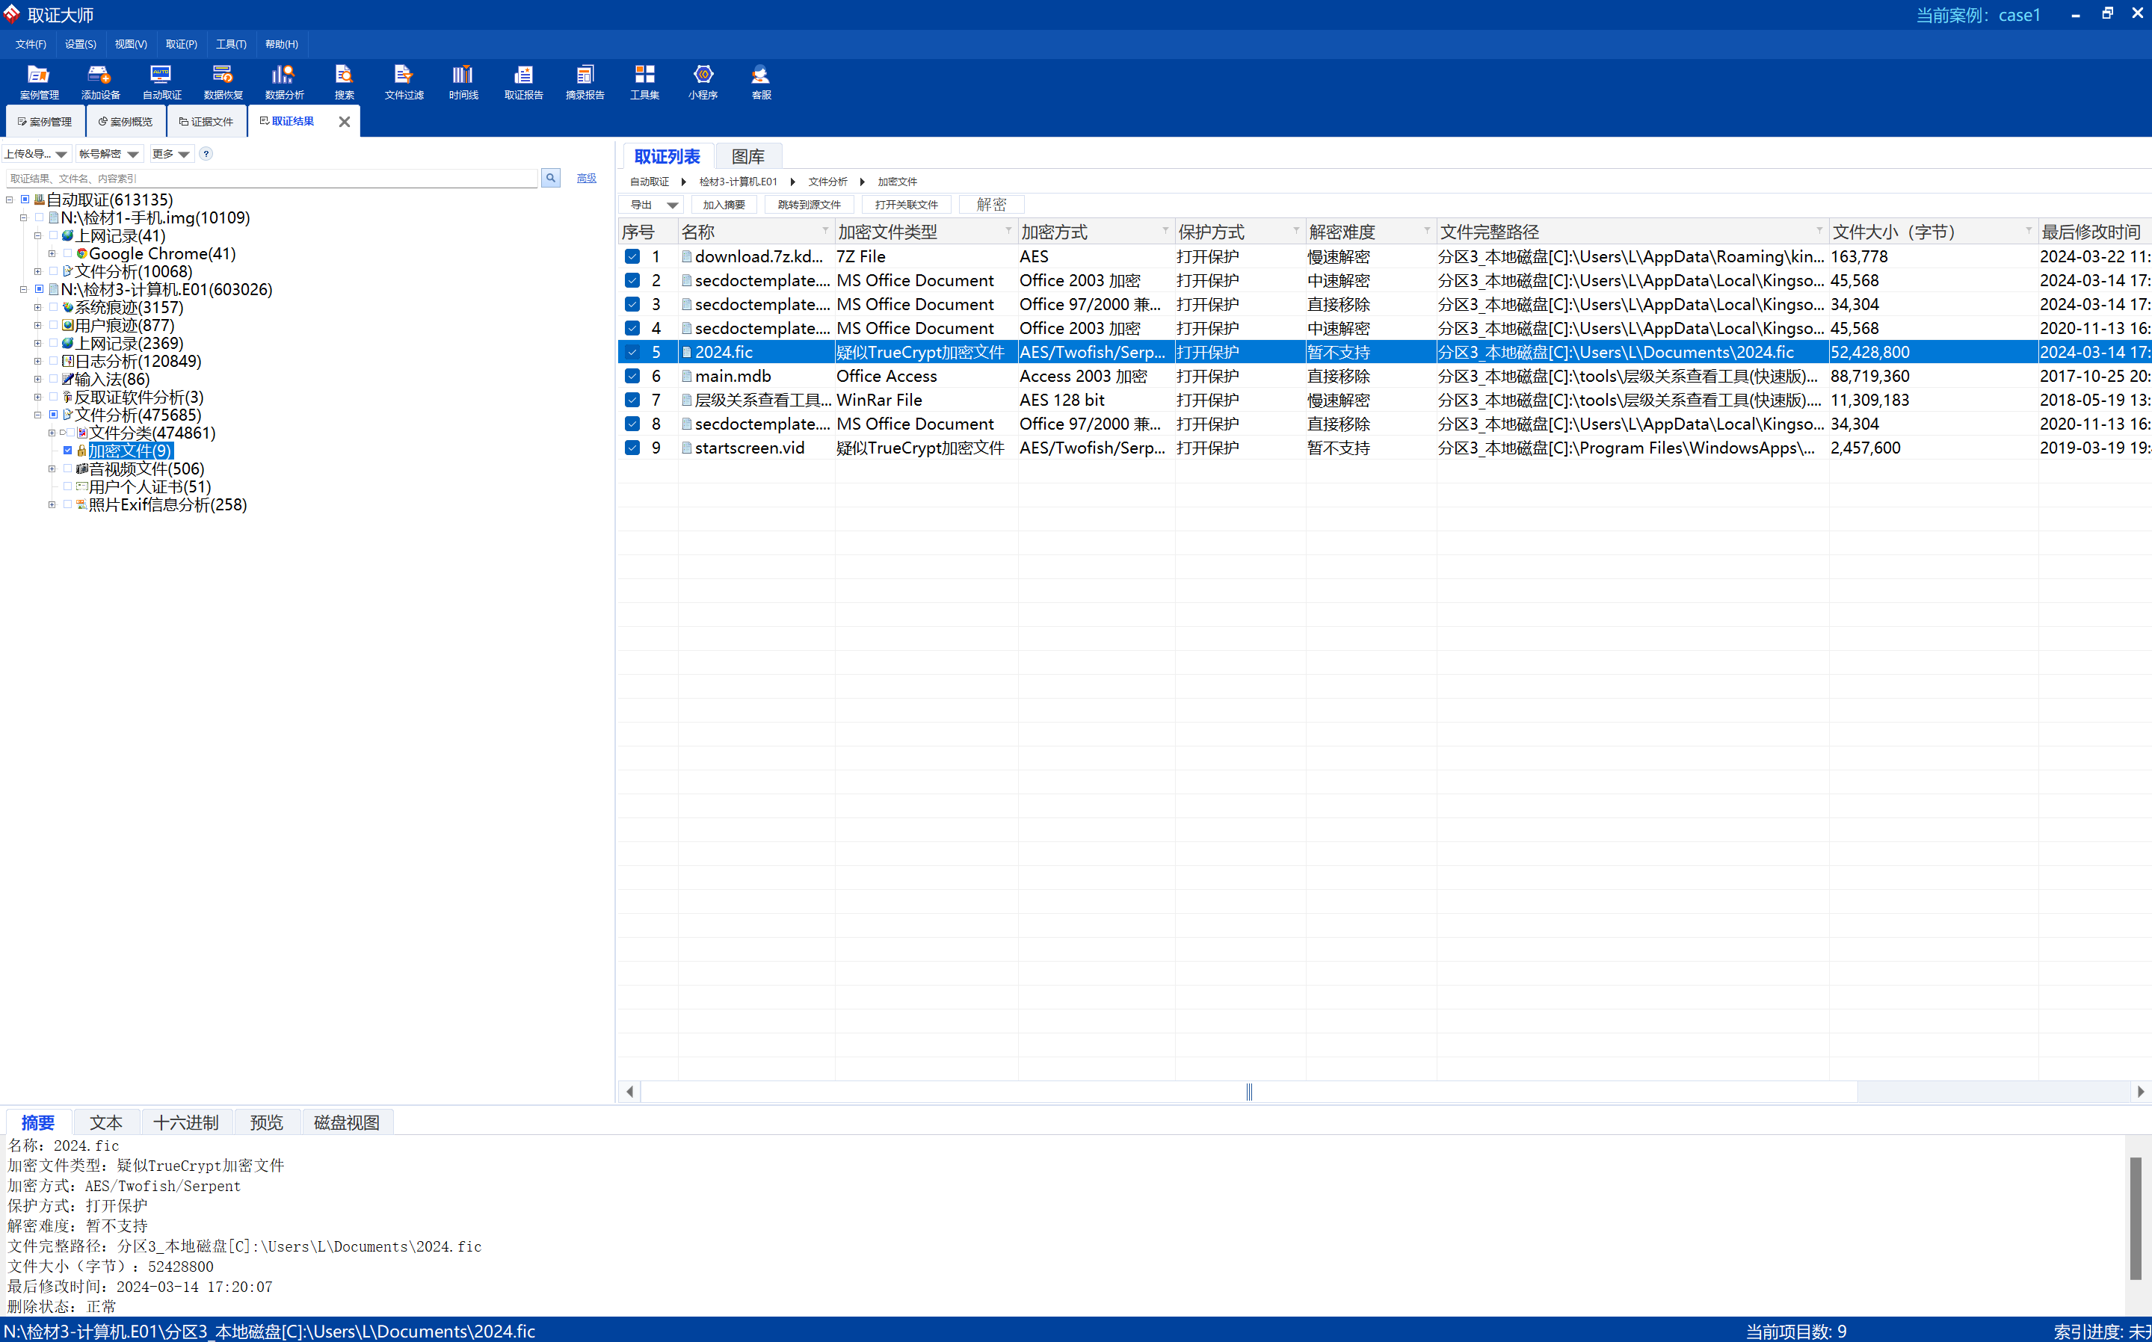Click the magnifier search button

coord(550,179)
